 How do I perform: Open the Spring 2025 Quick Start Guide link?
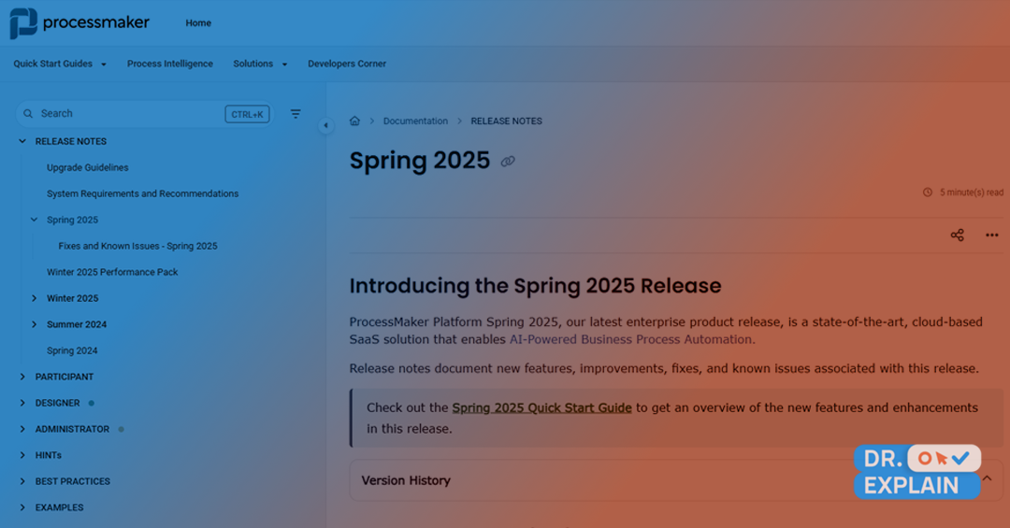(541, 407)
